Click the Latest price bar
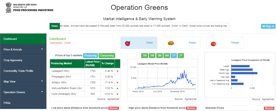Screen dimensions: 276x111 click(x=240, y=66)
